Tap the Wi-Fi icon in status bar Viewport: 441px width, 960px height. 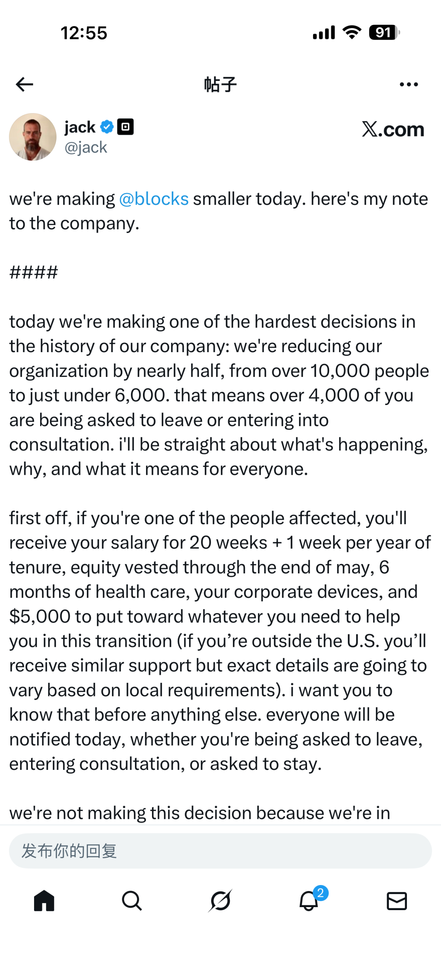pyautogui.click(x=352, y=33)
